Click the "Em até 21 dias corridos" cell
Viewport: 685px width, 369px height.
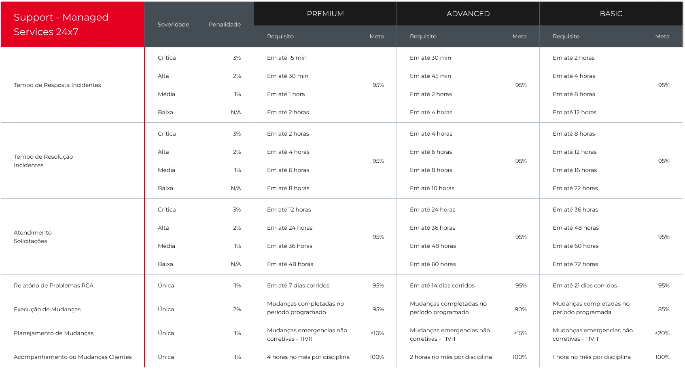tap(585, 285)
